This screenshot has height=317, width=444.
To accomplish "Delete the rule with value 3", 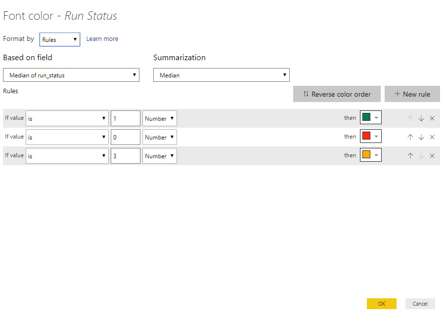I will point(432,156).
